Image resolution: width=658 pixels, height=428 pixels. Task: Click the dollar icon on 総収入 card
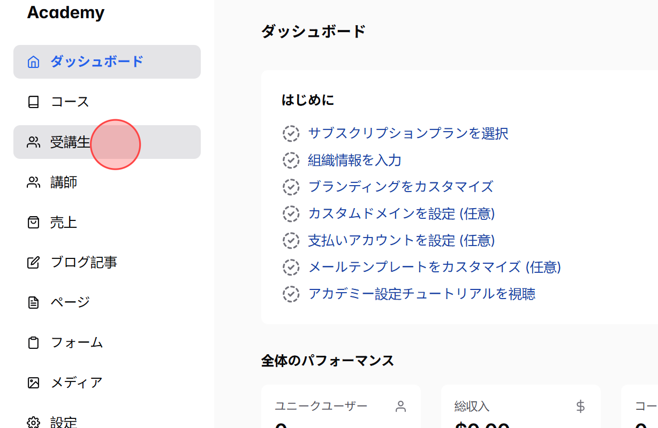(x=580, y=407)
